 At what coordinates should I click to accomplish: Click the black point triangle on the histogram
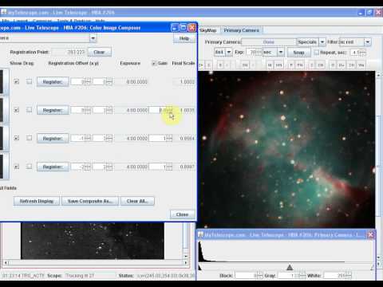[x=199, y=267]
